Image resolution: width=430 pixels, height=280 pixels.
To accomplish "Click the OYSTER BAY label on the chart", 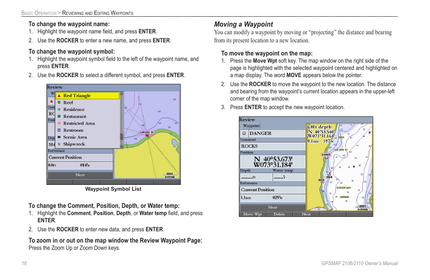I will pos(343,188).
